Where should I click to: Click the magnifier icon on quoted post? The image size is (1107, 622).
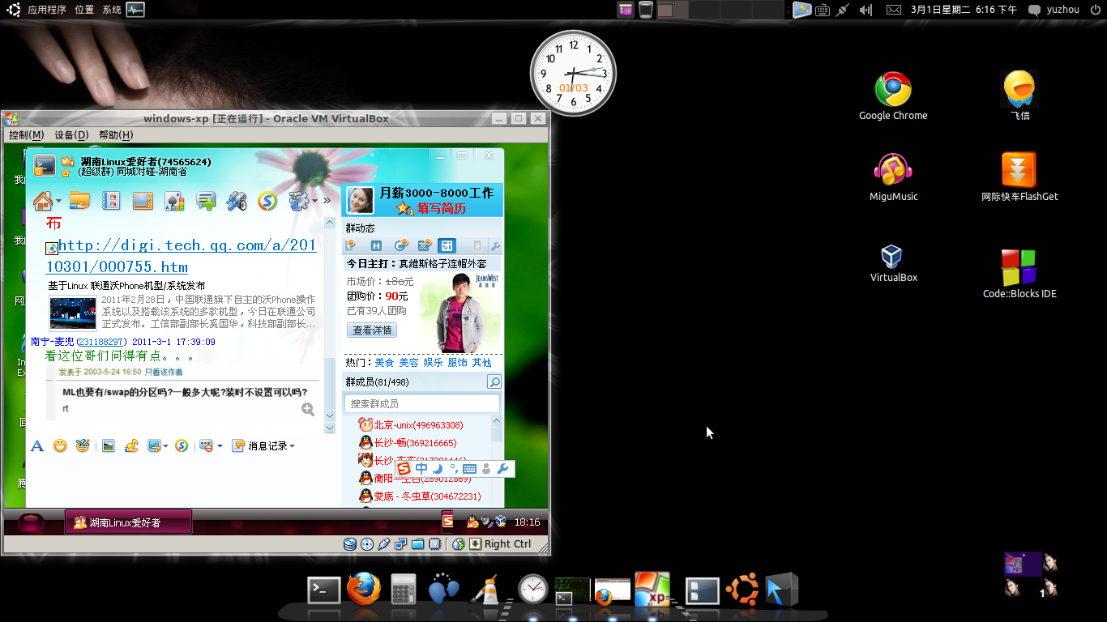click(x=308, y=409)
